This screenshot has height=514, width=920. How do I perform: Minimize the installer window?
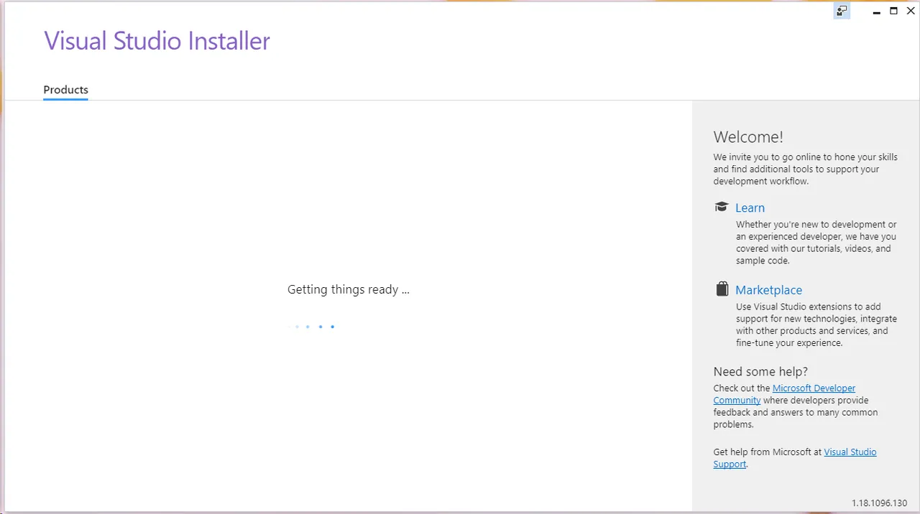click(x=877, y=11)
